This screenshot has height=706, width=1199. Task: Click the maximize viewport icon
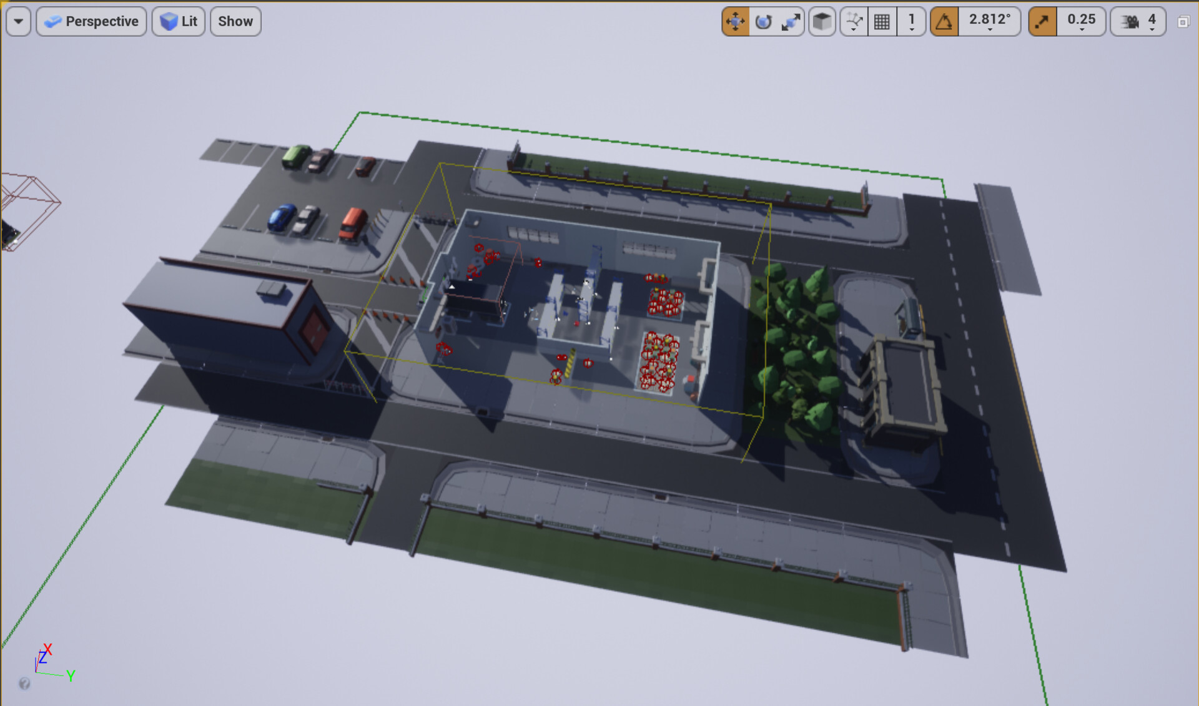click(1184, 21)
